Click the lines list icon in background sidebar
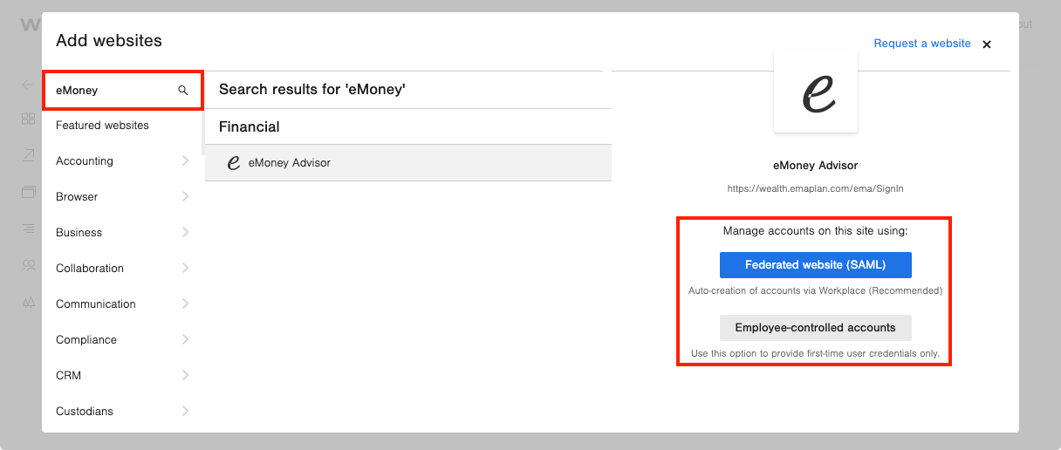The image size is (1061, 450). [x=29, y=228]
